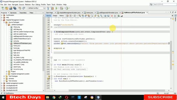Click the Clean and Build Project icon
177x100 pixels.
(x=52, y=8)
